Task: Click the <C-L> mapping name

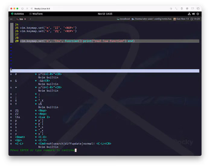Action: click(19, 144)
